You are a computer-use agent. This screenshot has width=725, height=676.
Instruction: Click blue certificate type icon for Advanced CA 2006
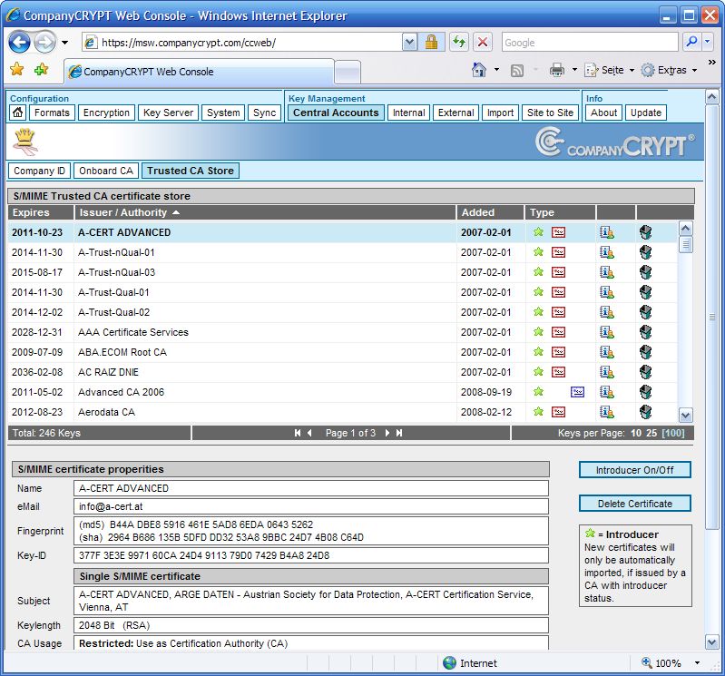[x=577, y=392]
